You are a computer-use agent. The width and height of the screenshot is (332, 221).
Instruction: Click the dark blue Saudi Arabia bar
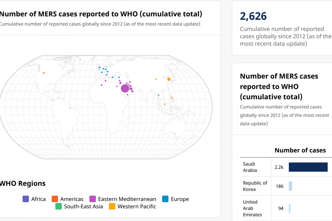308,167
